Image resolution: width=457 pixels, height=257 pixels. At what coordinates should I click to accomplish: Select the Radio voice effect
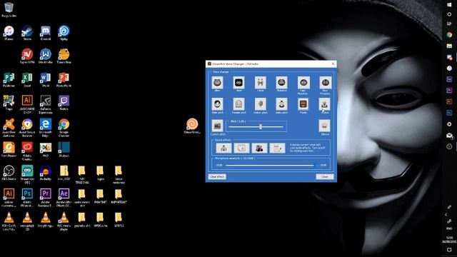pyautogui.click(x=303, y=104)
